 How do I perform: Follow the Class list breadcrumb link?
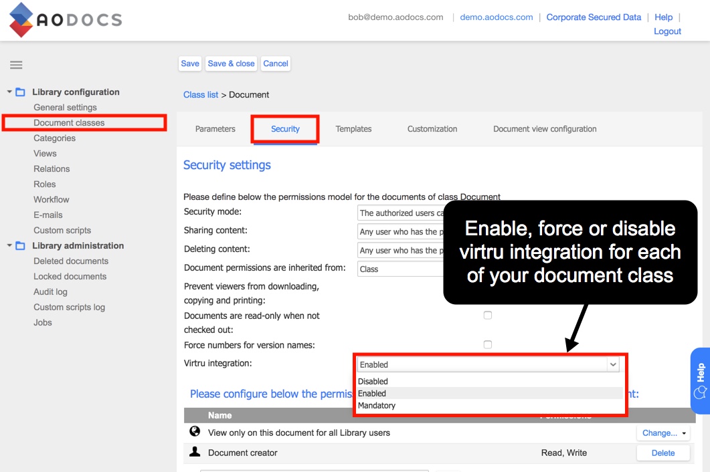point(201,94)
